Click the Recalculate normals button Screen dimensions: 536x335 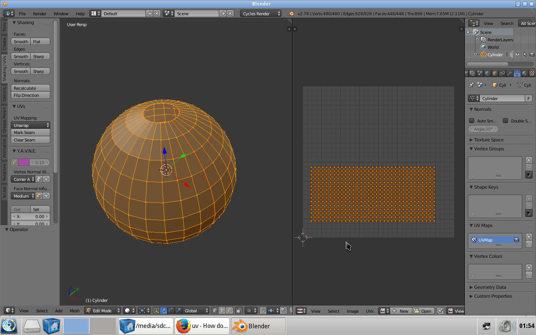point(31,88)
